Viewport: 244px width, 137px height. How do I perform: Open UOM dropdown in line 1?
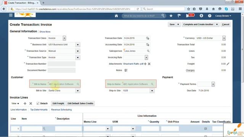coord(133,129)
